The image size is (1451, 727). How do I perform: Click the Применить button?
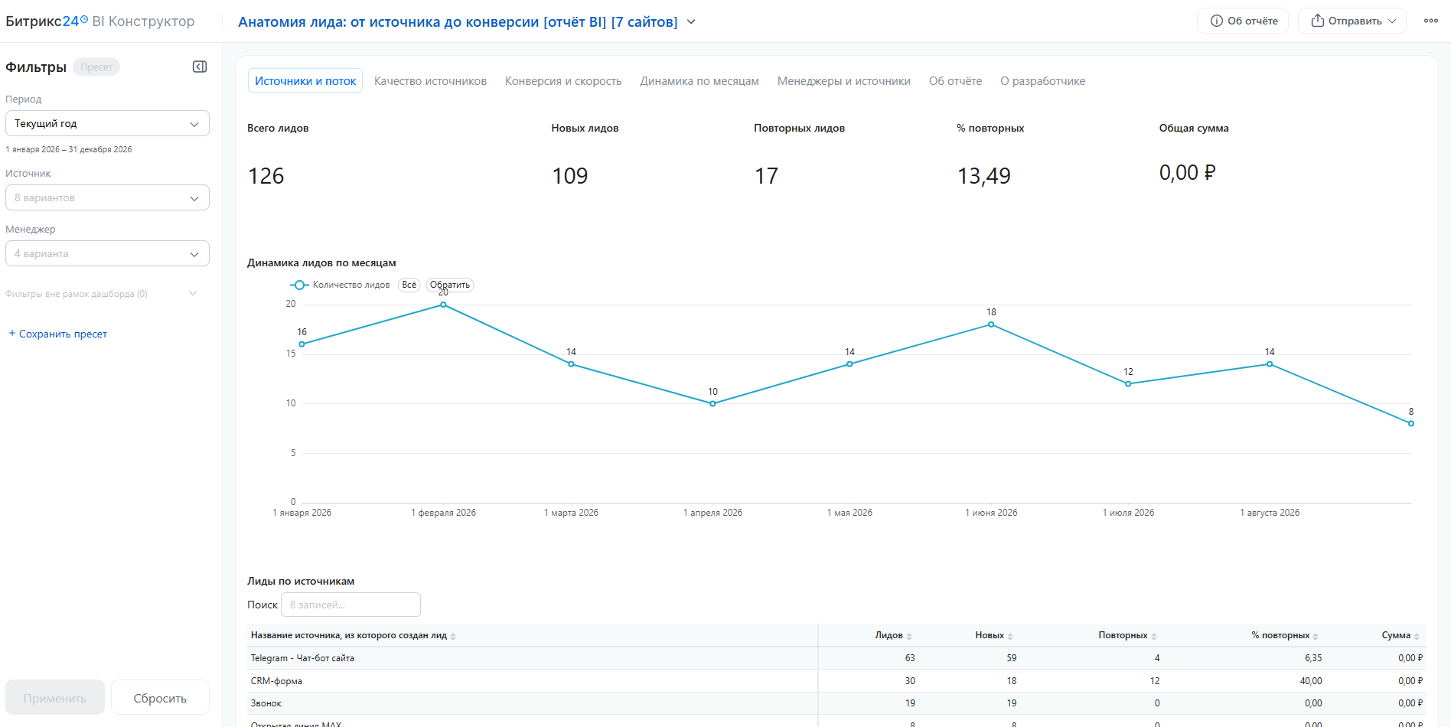[55, 698]
